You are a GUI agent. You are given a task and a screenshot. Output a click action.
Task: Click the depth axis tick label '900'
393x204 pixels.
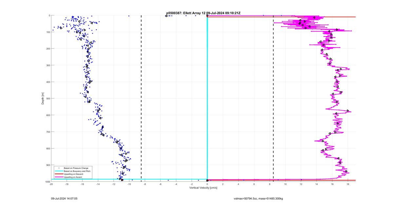point(48,165)
